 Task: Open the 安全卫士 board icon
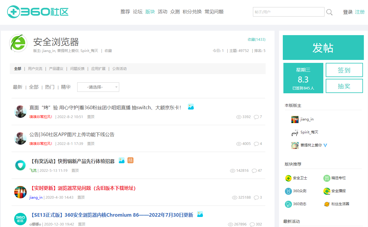288,178
